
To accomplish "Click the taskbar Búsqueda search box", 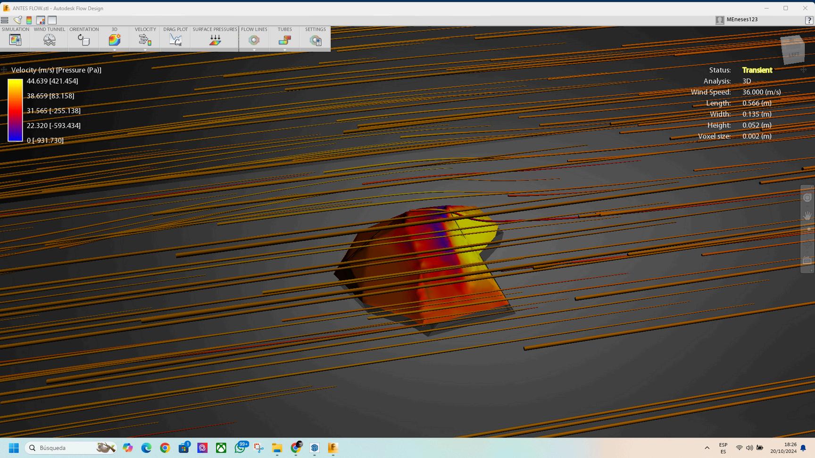I will 71,448.
